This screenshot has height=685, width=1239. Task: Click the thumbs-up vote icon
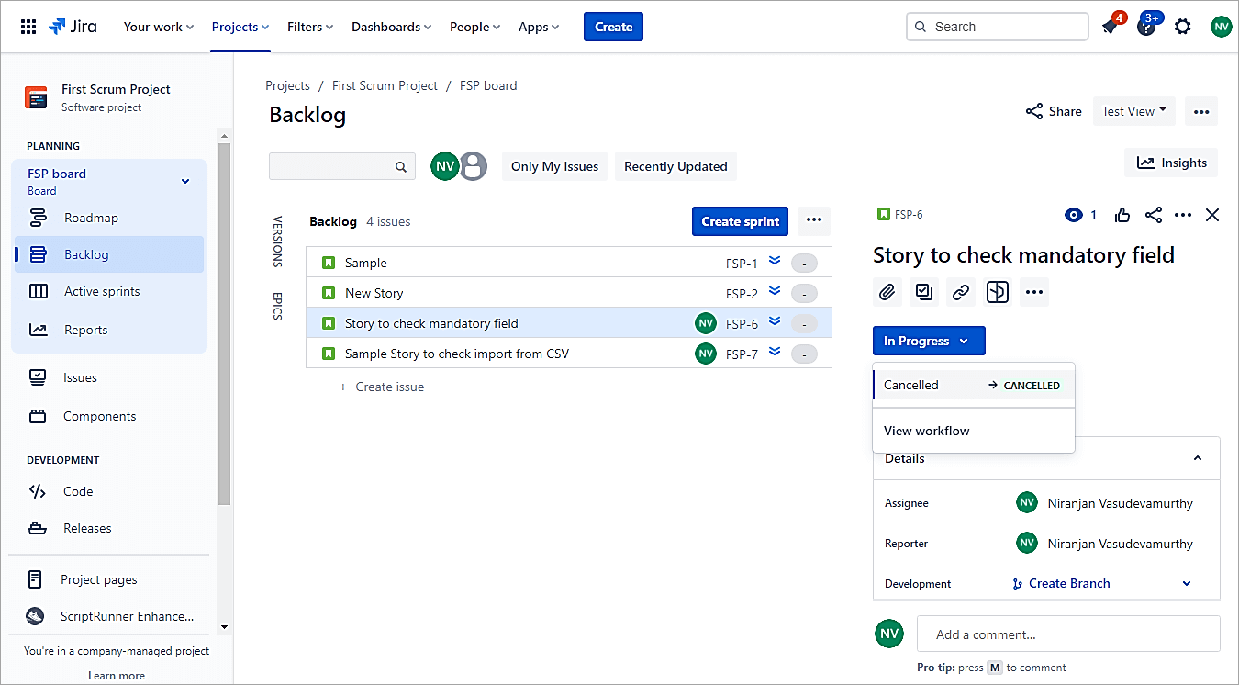click(1122, 215)
